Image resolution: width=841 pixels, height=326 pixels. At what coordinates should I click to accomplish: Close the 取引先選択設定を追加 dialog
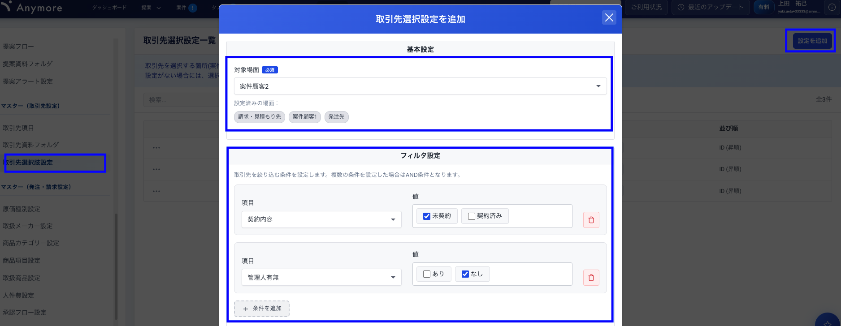[609, 17]
